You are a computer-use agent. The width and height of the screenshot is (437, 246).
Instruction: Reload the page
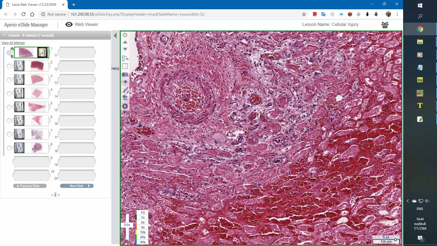click(23, 14)
